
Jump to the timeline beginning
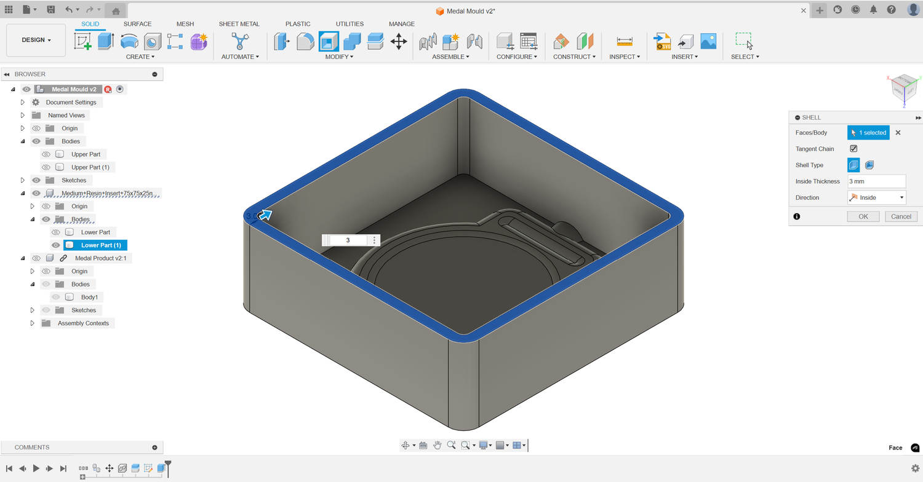pos(9,468)
